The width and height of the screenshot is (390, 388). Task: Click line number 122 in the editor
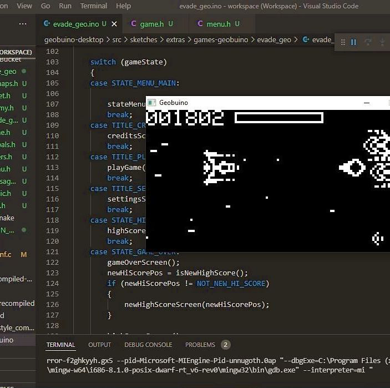(x=53, y=263)
